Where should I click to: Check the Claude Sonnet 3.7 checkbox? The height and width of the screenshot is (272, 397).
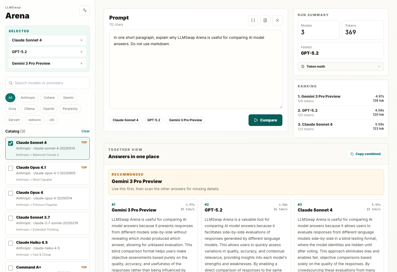pyautogui.click(x=11, y=218)
